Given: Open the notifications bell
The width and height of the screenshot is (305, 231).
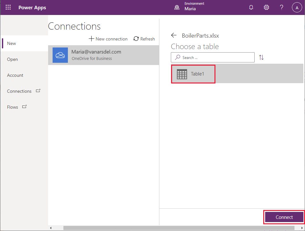Looking at the screenshot, I should coord(251,7).
